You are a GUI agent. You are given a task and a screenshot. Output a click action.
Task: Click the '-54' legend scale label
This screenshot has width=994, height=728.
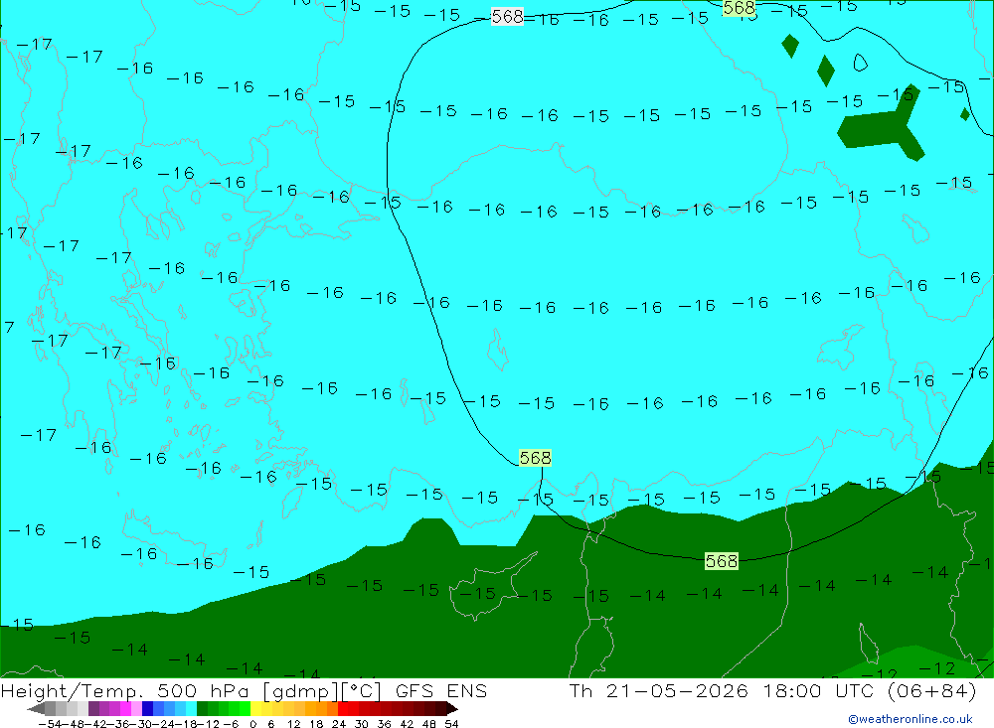[x=50, y=724]
